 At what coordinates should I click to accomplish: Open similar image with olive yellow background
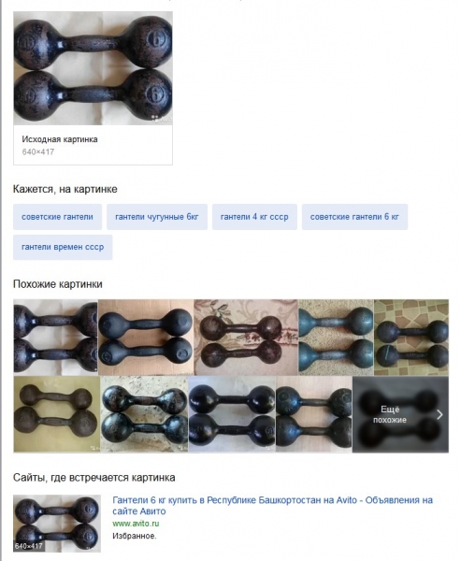[56, 414]
